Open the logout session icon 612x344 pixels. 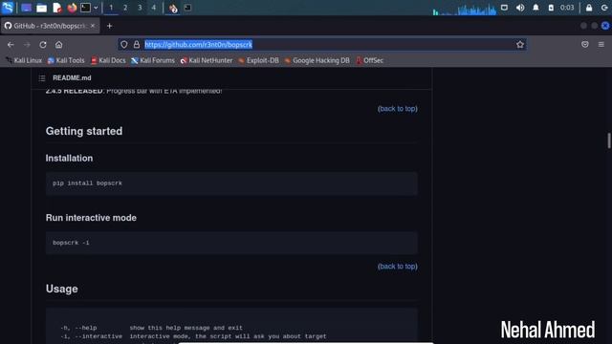pyautogui.click(x=604, y=8)
